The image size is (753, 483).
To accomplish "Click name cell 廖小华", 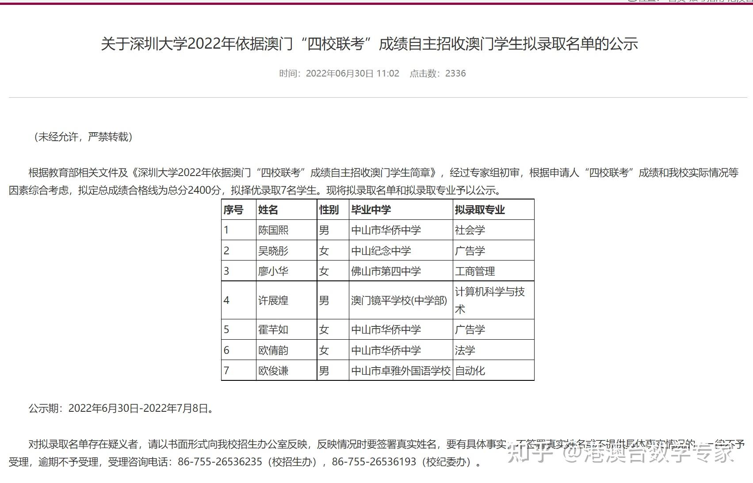I will pos(287,271).
